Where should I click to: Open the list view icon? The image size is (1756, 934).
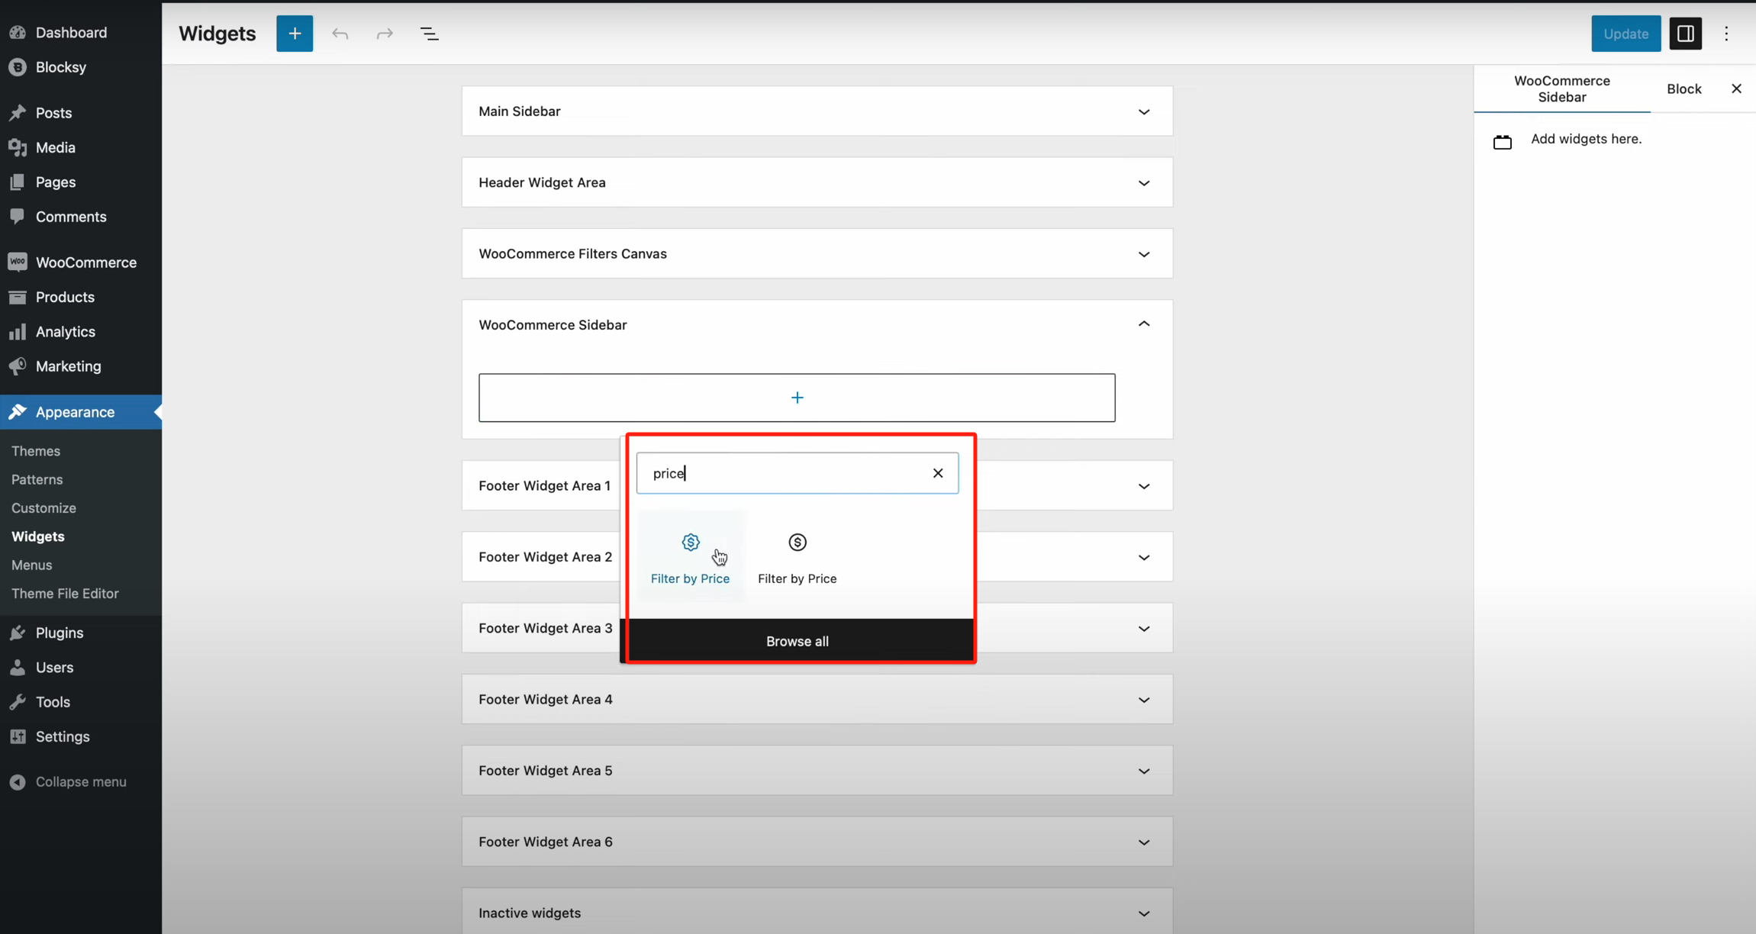click(x=430, y=34)
